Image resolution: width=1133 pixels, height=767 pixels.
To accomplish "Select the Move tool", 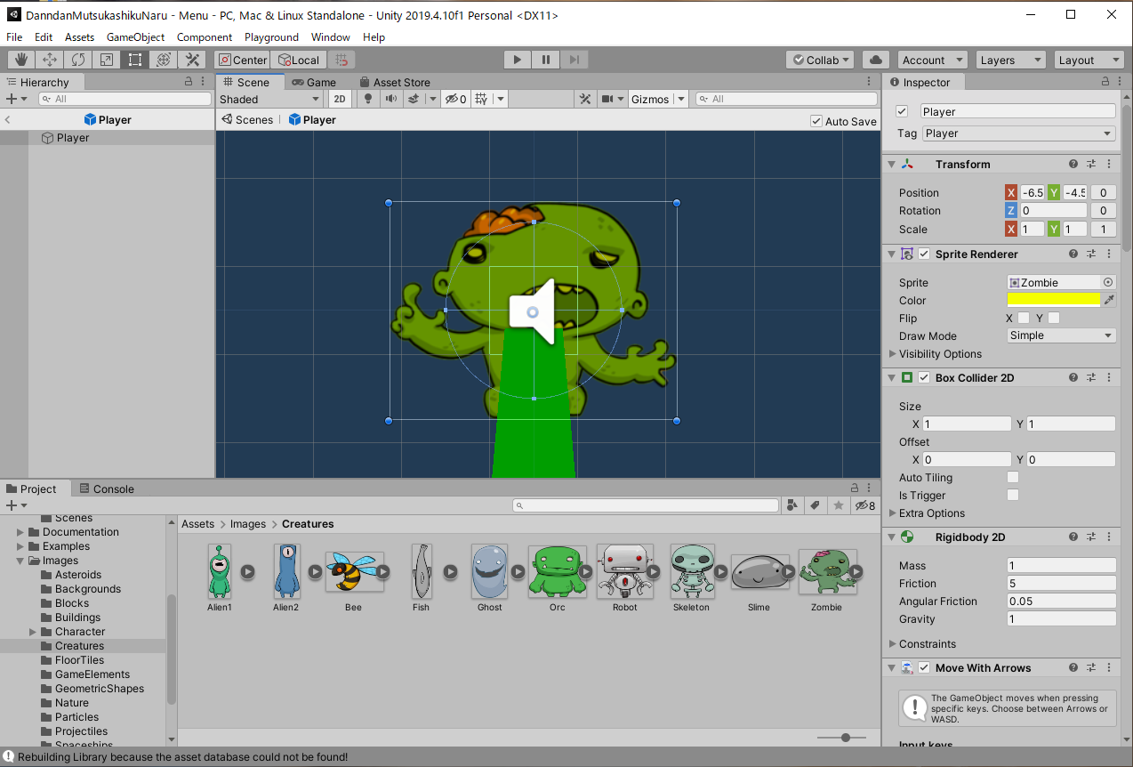I will point(50,60).
